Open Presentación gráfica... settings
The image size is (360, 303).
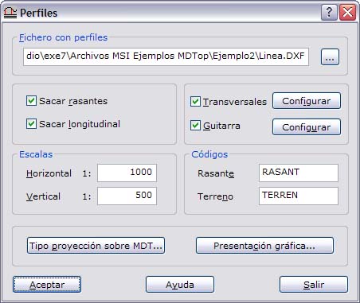coord(264,246)
